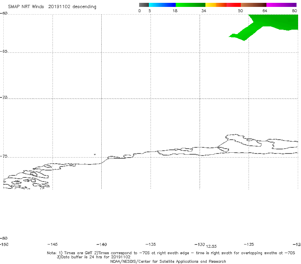Select the word "descending" in the title
The width and height of the screenshot is (301, 264).
[x=84, y=7]
